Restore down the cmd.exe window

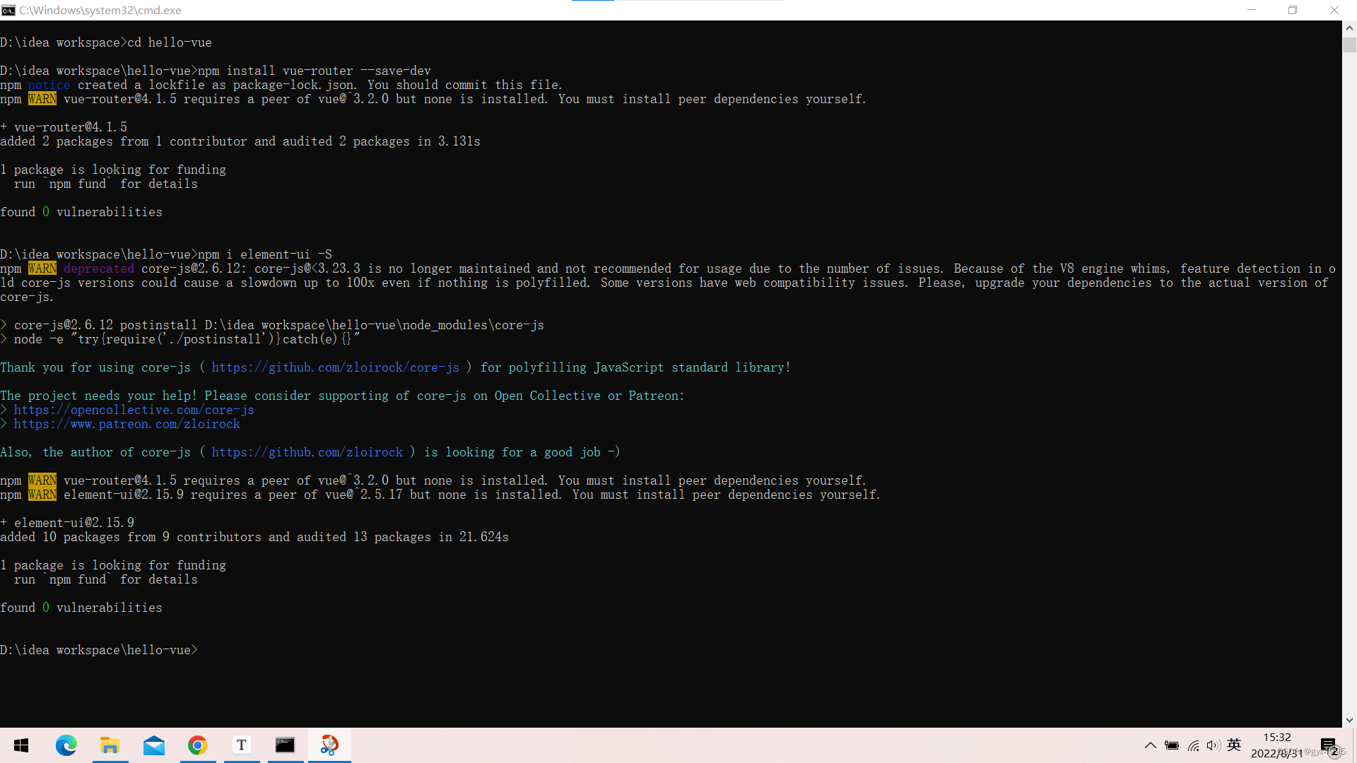(x=1293, y=10)
